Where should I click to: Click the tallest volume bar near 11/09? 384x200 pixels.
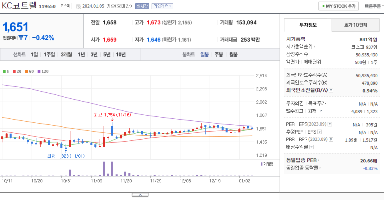pyautogui.click(x=104, y=169)
